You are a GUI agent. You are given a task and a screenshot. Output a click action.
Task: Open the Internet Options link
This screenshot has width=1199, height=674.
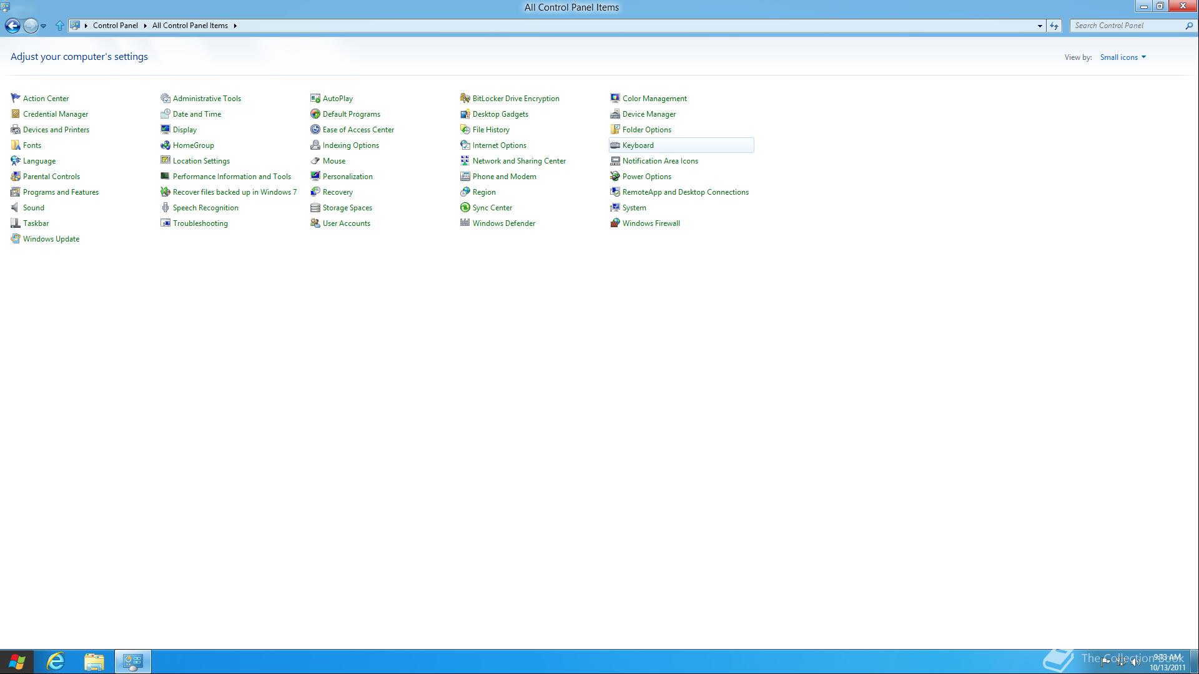click(x=500, y=145)
